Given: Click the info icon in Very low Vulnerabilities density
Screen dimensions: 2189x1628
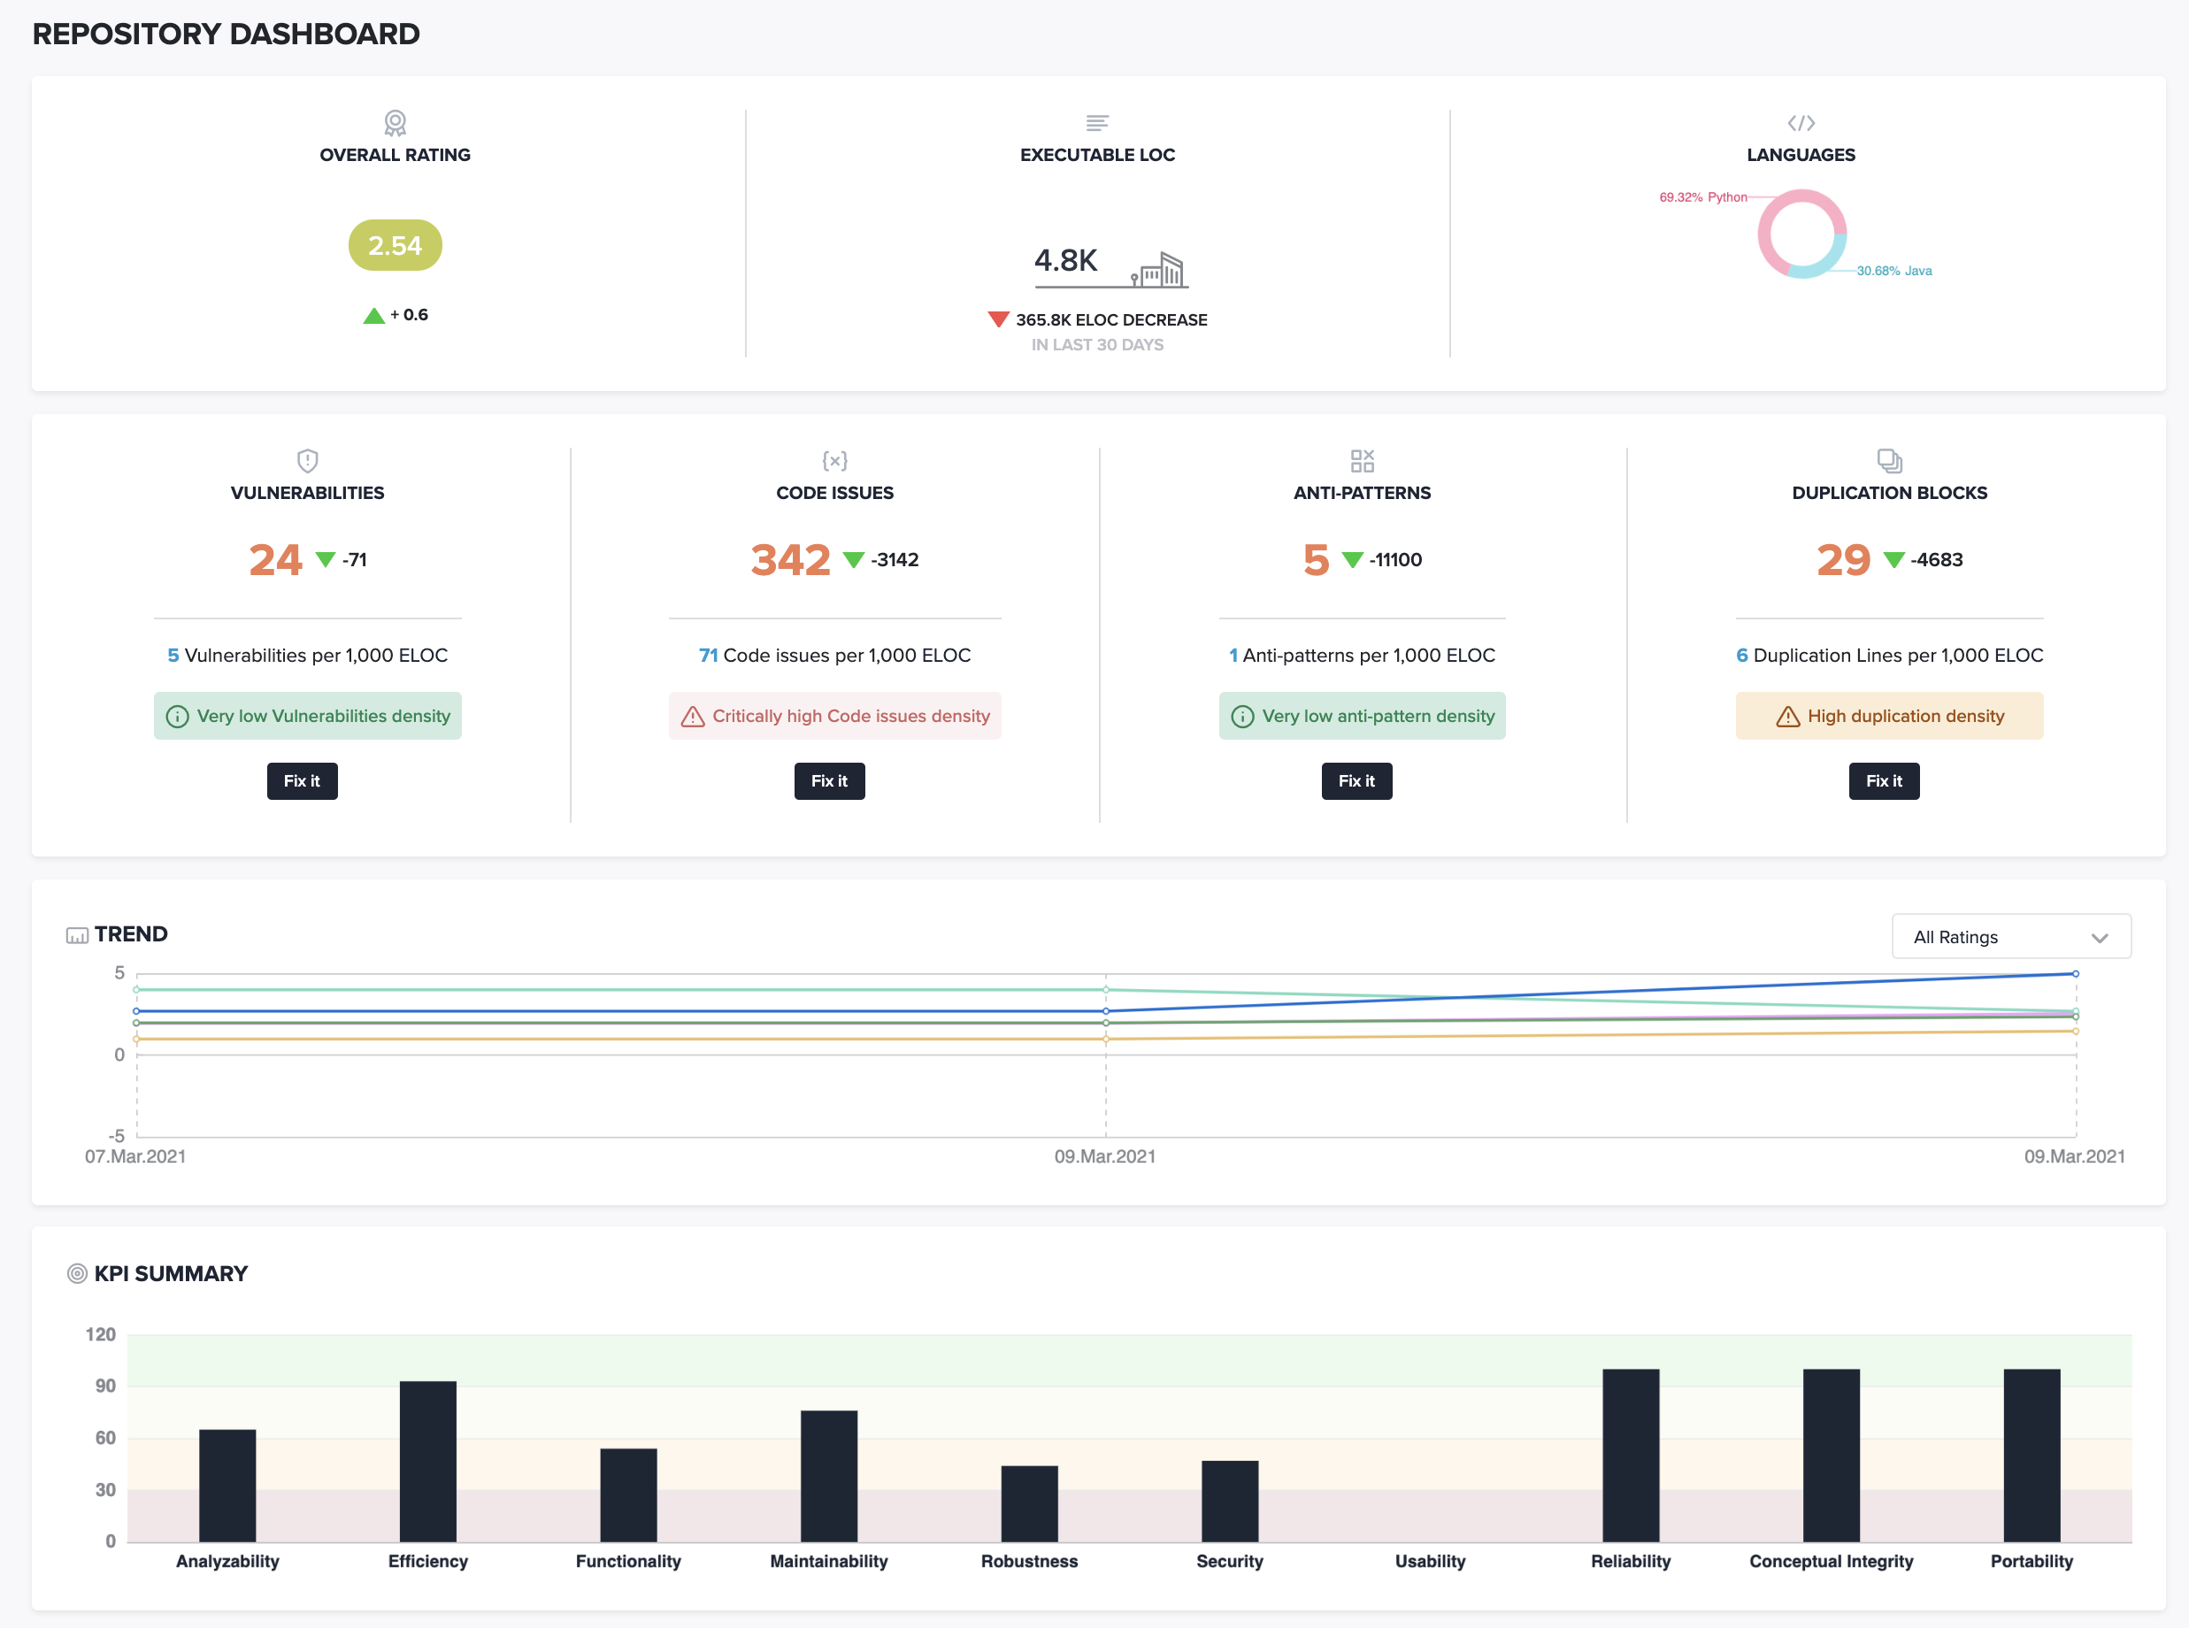Looking at the screenshot, I should (x=178, y=717).
